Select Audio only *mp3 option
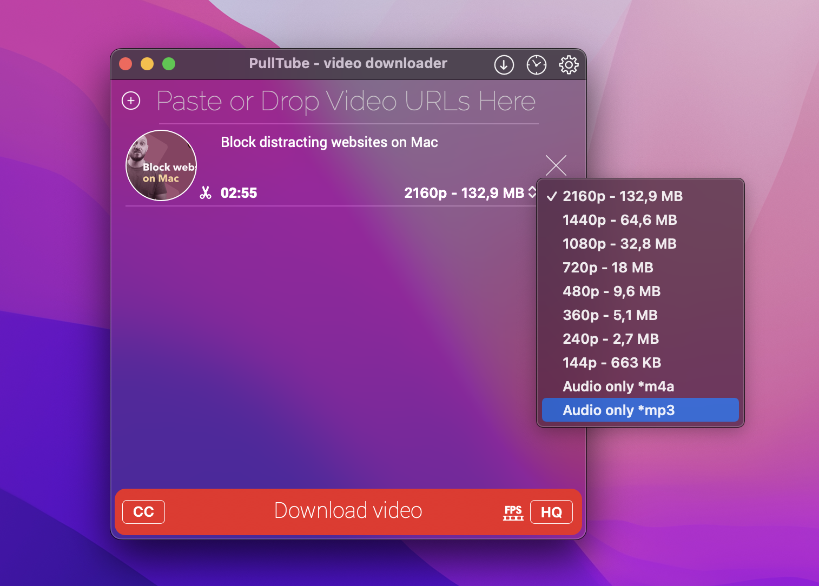Image resolution: width=819 pixels, height=586 pixels. point(640,410)
